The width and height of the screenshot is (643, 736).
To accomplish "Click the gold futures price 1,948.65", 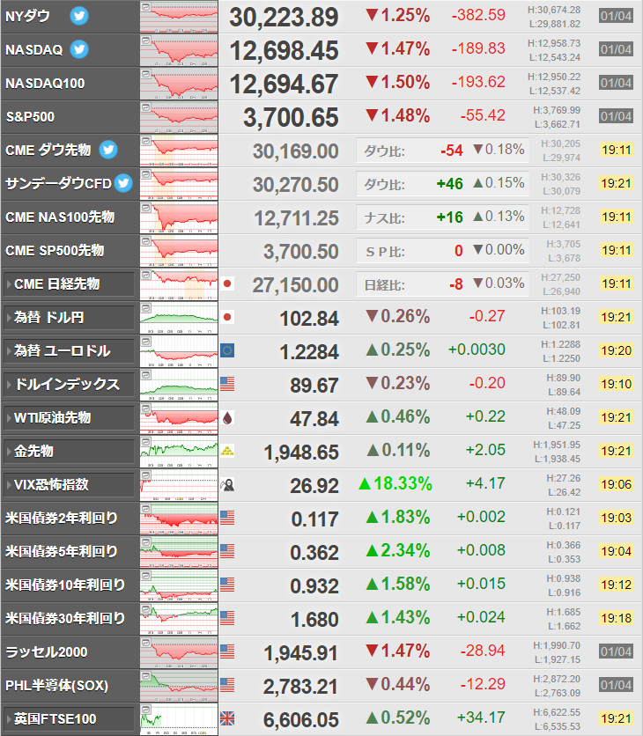I will click(x=301, y=453).
